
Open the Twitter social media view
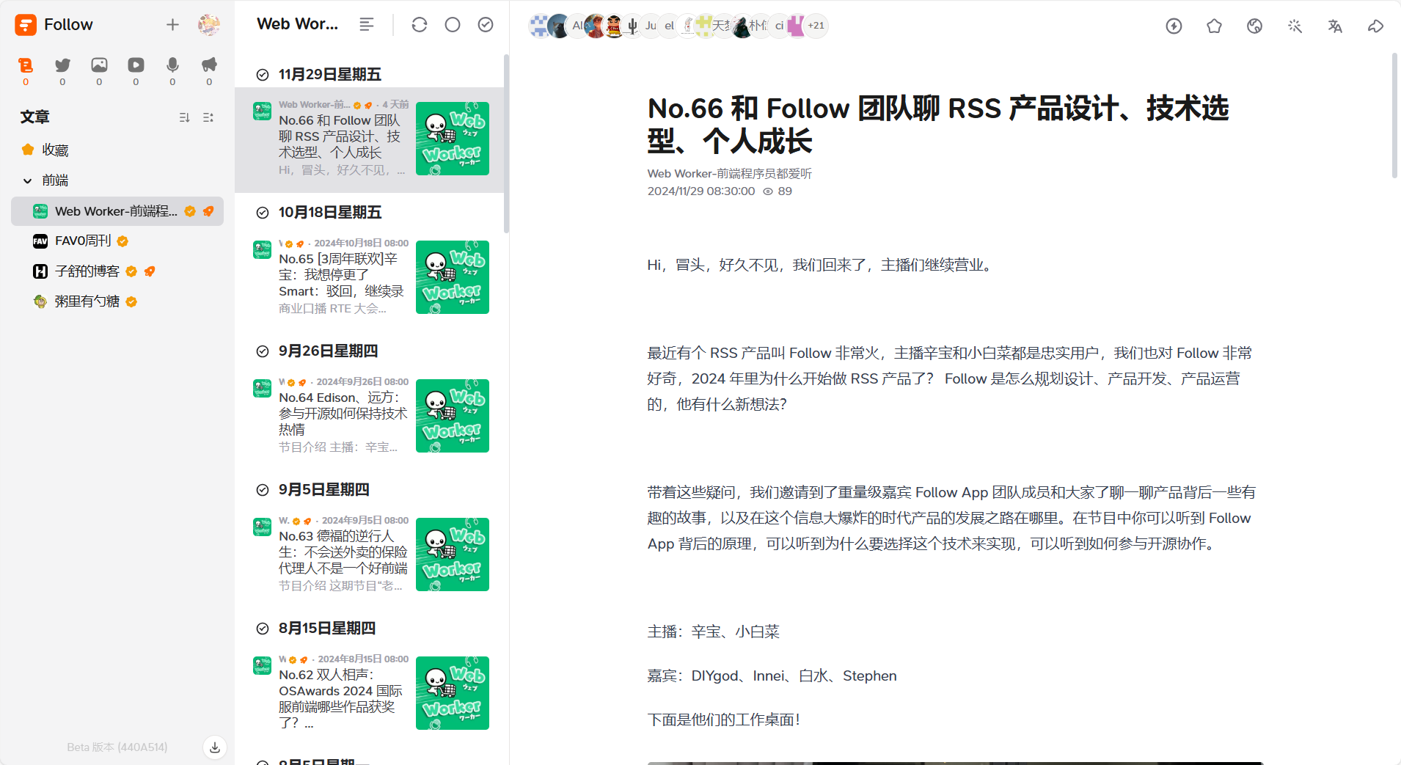point(62,65)
